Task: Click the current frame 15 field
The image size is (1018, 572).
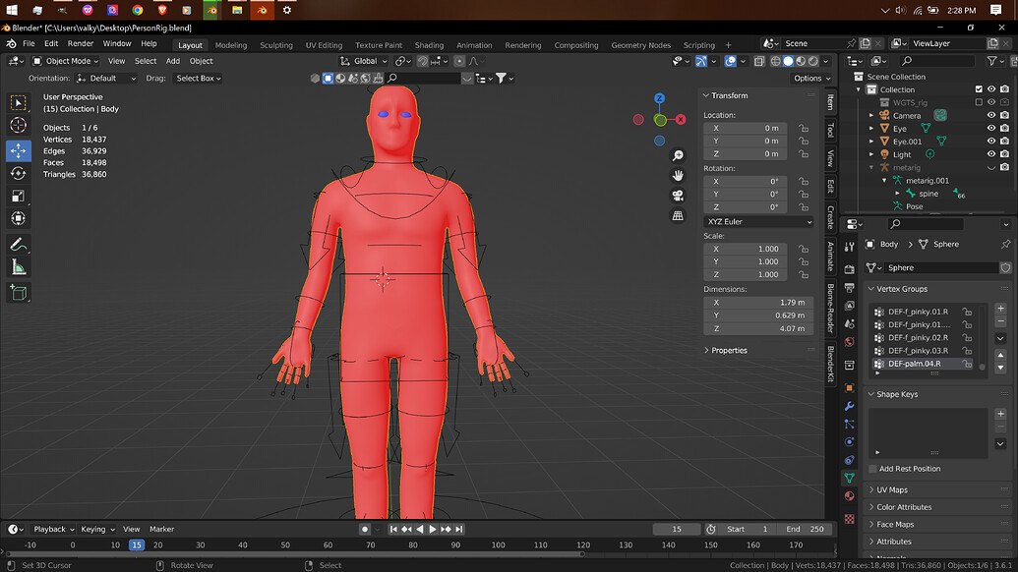Action: pos(677,529)
